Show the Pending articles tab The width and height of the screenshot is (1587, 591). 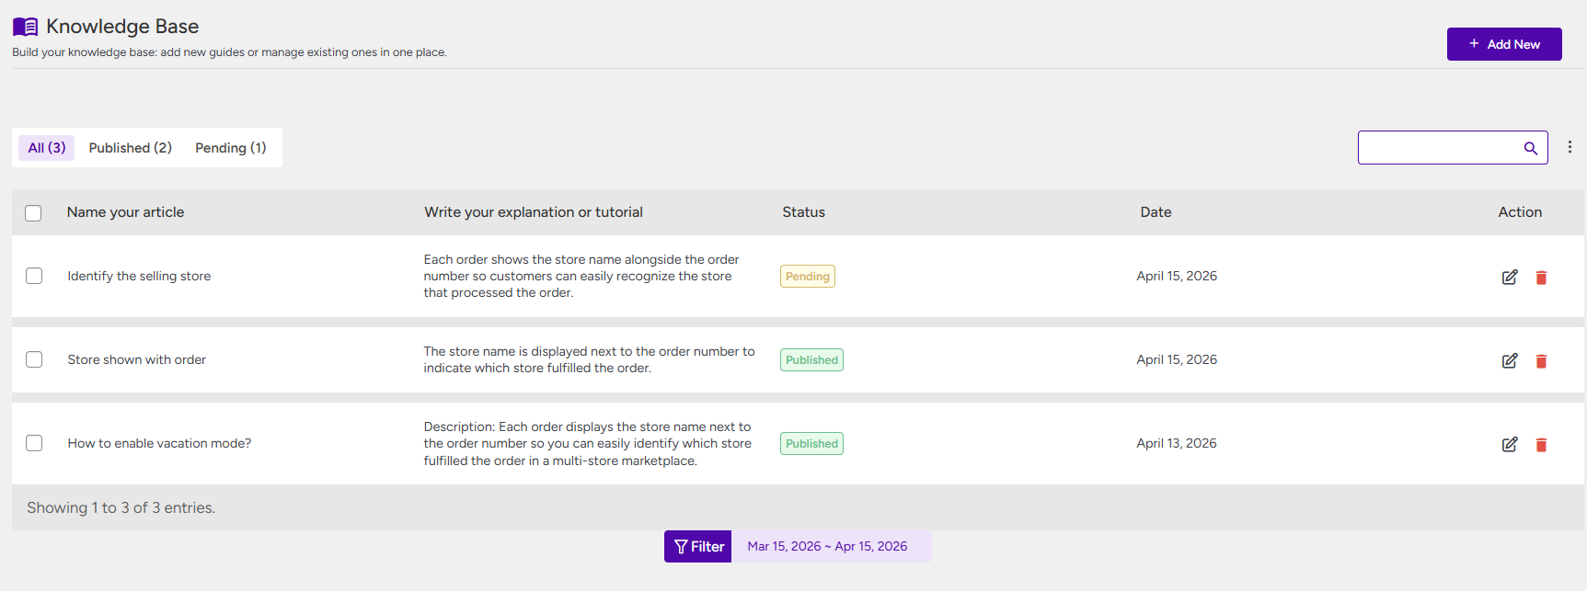(230, 148)
